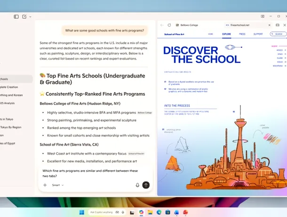Click the SEARCH box on school site
Image resolution: width=287 pixels, height=217 pixels.
click(278, 34)
